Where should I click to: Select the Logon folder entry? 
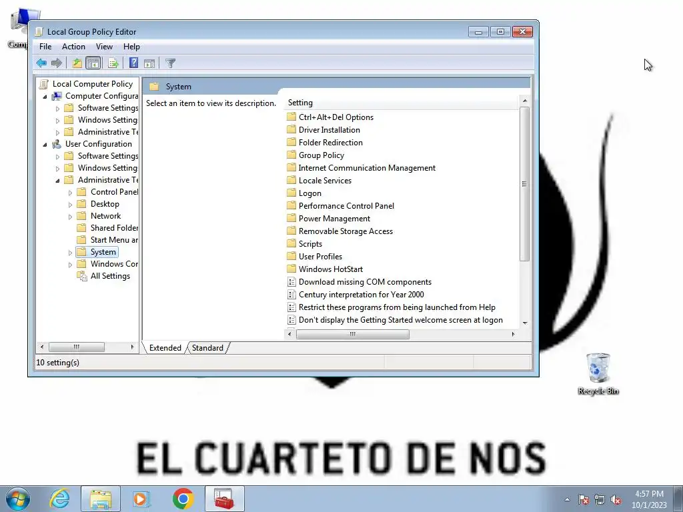[309, 193]
